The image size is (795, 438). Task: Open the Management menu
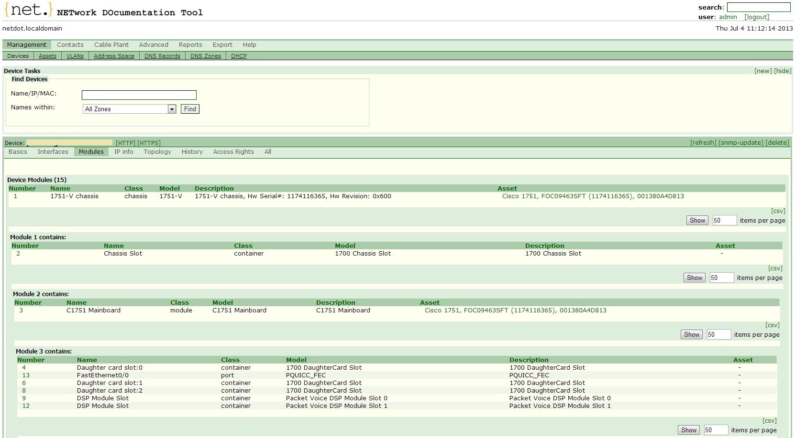27,44
